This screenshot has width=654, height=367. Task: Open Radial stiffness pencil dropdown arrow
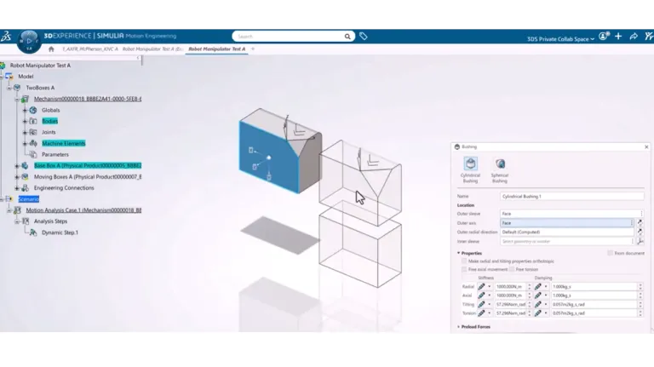tap(490, 287)
